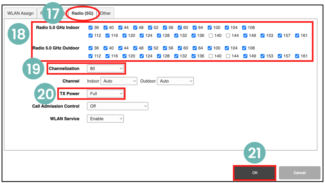This screenshot has height=183, width=325.
Task: Toggle Indoor channel 48 checkbox
Action: [x=135, y=28]
